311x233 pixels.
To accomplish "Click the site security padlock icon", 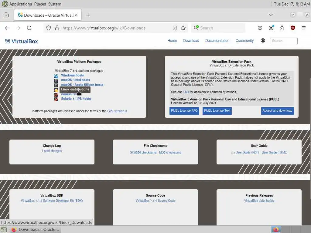I will [57, 28].
